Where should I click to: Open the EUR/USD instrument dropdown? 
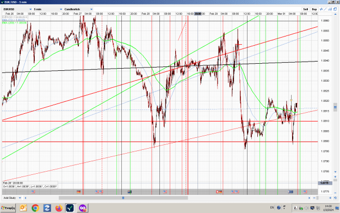pyautogui.click(x=18, y=9)
